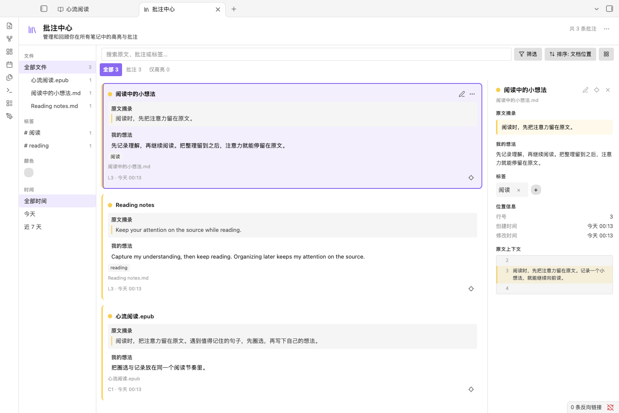Open the 排序: 文档位置 sort dropdown
The width and height of the screenshot is (619, 413).
(570, 54)
